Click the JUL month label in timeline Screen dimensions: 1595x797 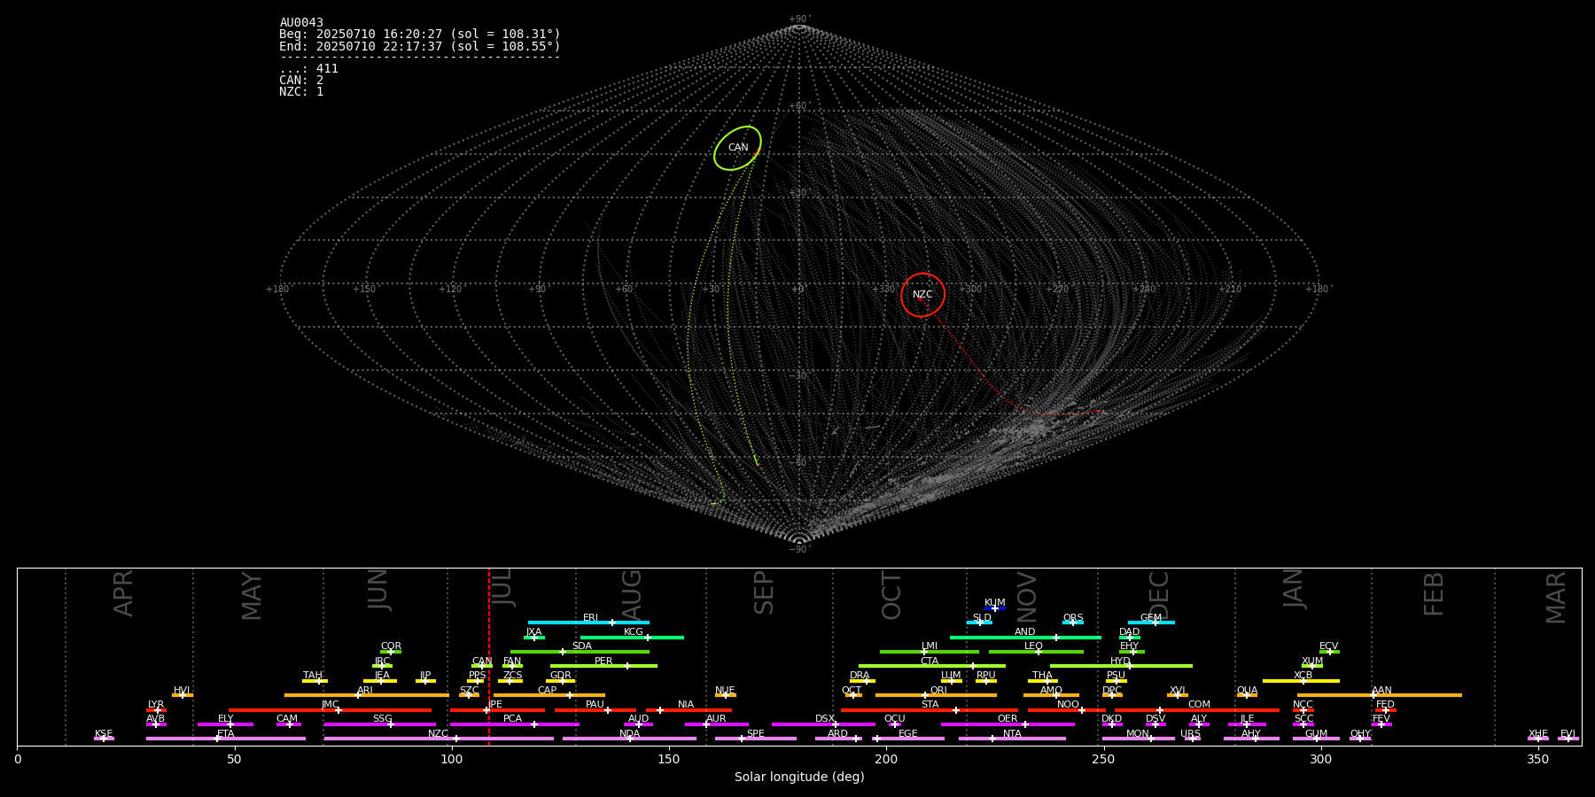coord(502,588)
